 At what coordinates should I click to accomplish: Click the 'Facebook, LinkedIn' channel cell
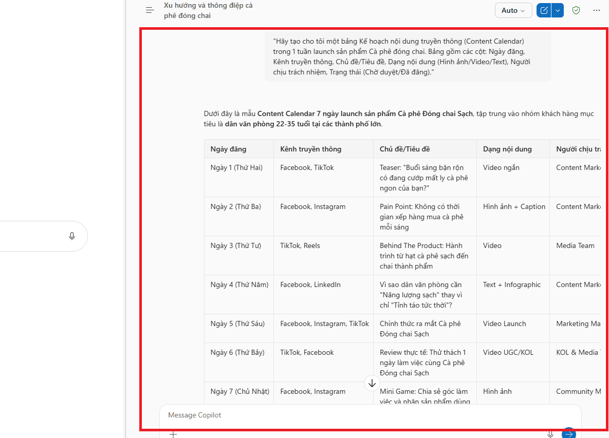coord(324,294)
